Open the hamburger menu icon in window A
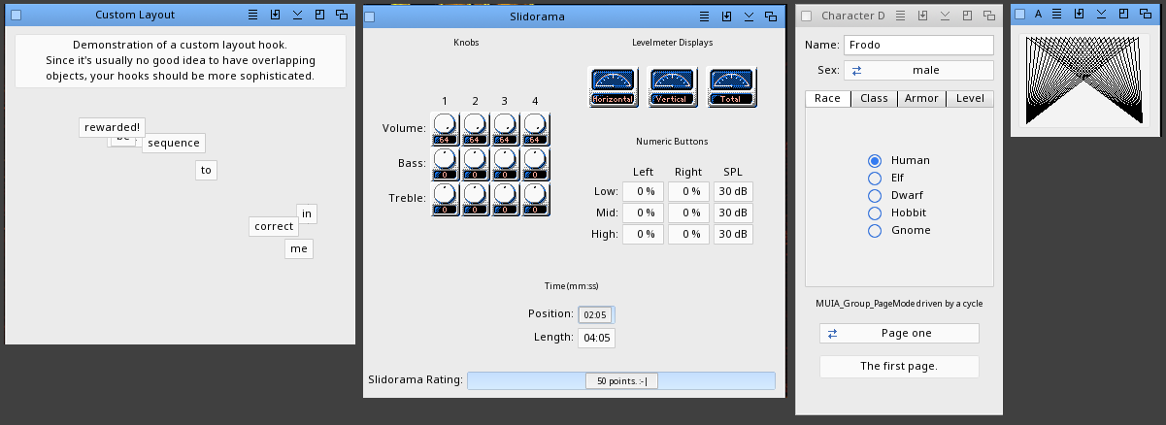Image resolution: width=1166 pixels, height=425 pixels. 1057,14
